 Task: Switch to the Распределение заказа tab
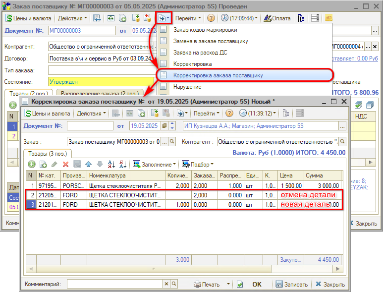click(x=100, y=93)
